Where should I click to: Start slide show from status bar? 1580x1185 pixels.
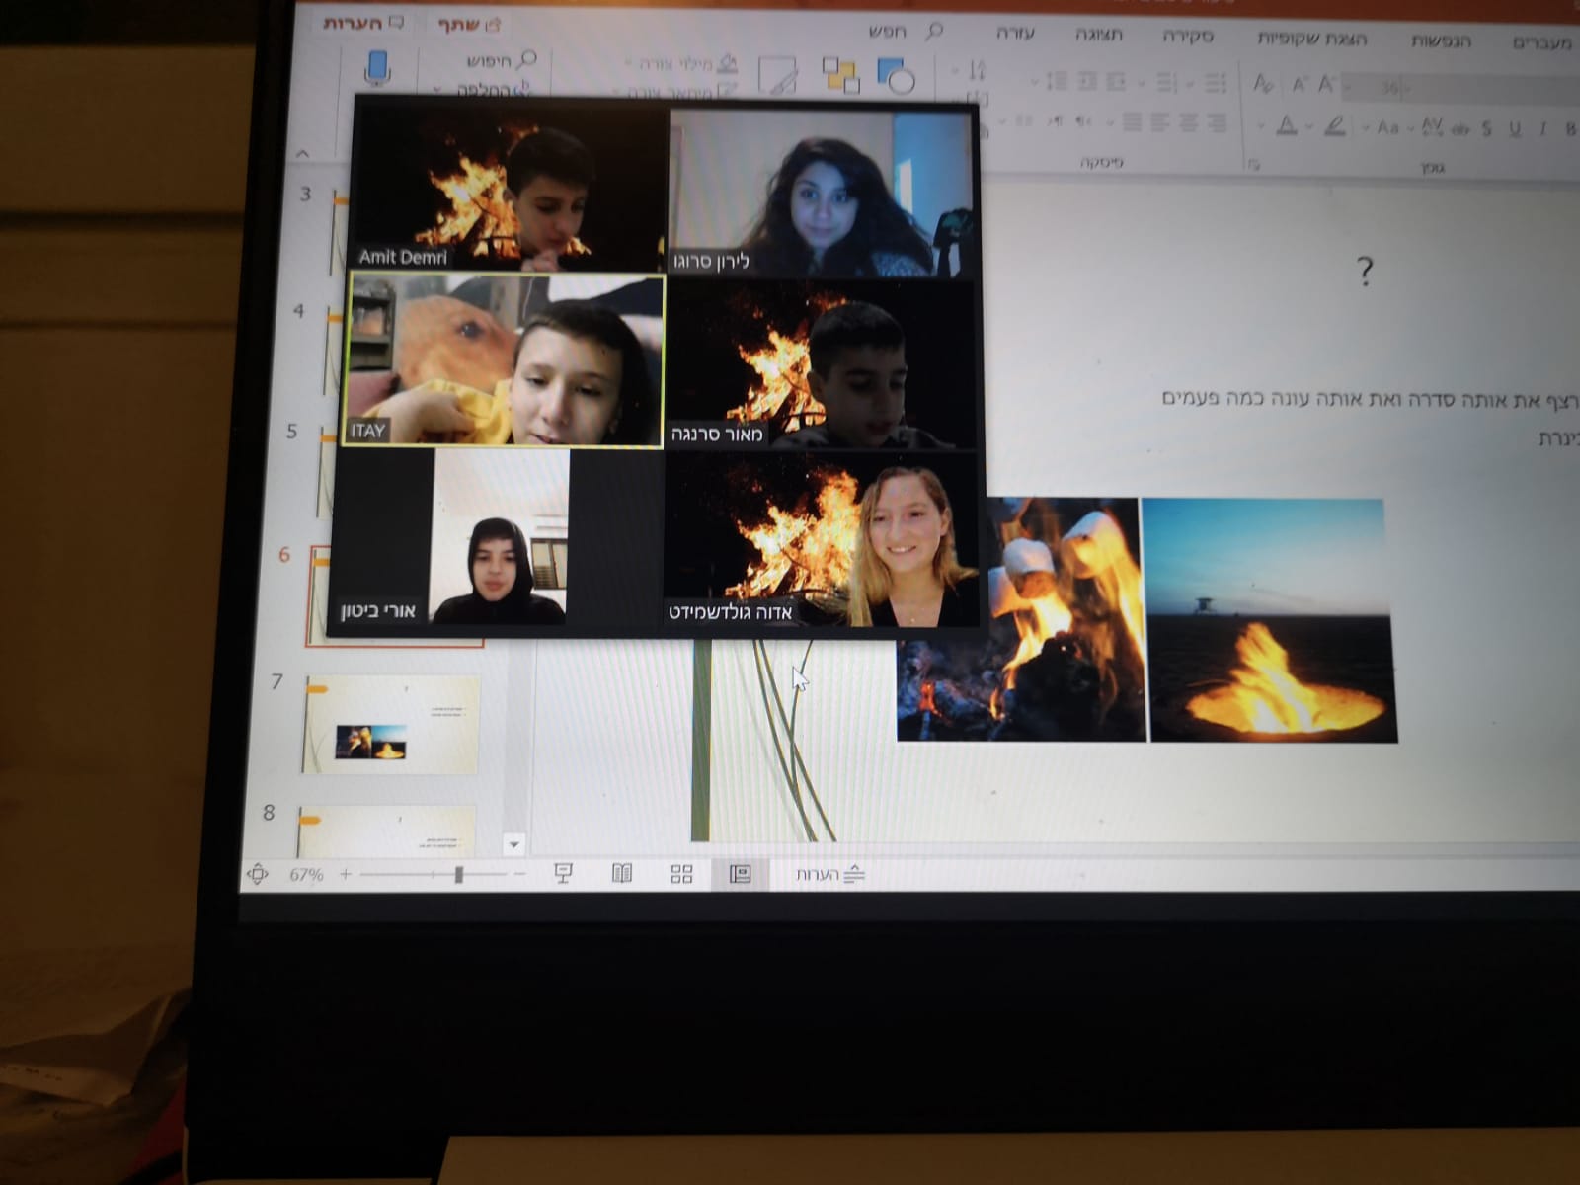pyautogui.click(x=563, y=873)
